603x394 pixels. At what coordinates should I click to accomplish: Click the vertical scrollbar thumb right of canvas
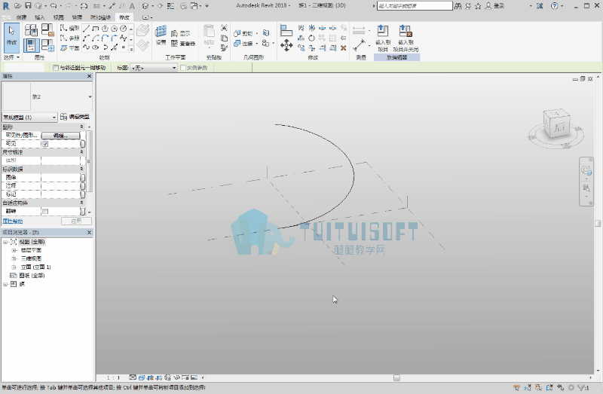tap(598, 223)
